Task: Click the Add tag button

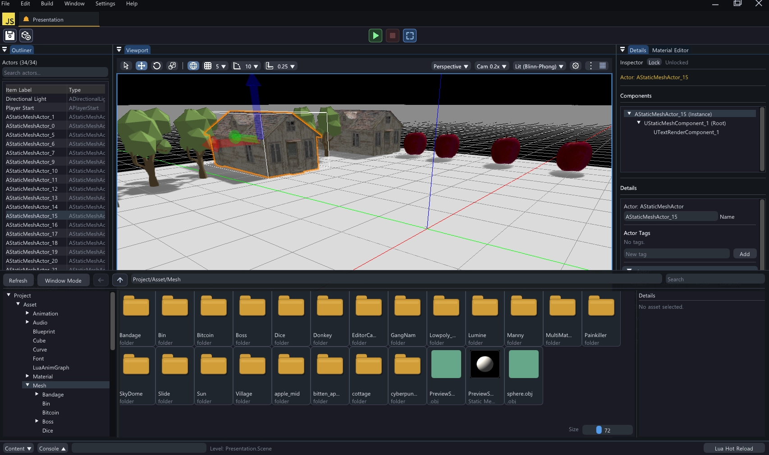Action: pos(745,254)
